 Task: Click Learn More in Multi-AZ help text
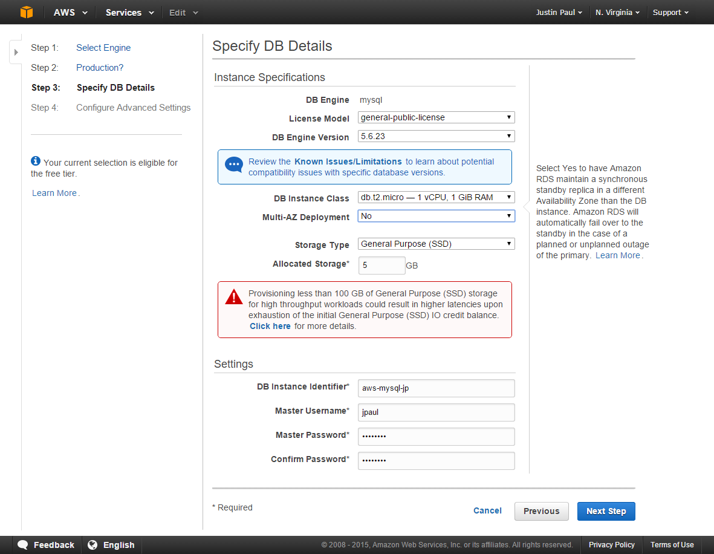point(617,256)
